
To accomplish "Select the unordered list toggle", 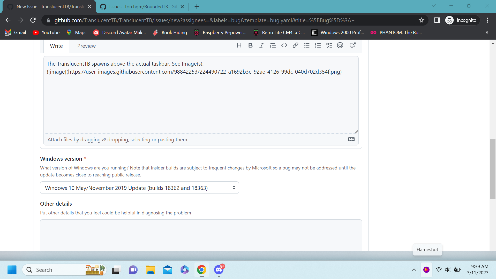I will (306, 45).
